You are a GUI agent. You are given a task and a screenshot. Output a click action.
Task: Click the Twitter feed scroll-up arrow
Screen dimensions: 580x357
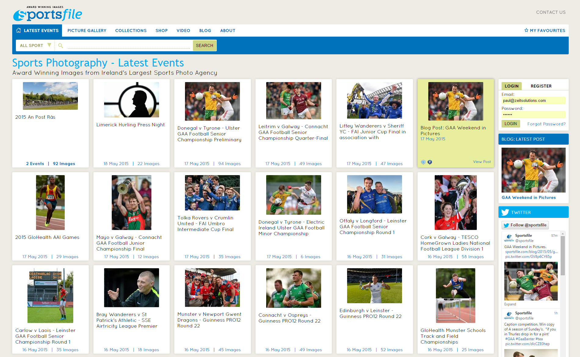coord(562,234)
